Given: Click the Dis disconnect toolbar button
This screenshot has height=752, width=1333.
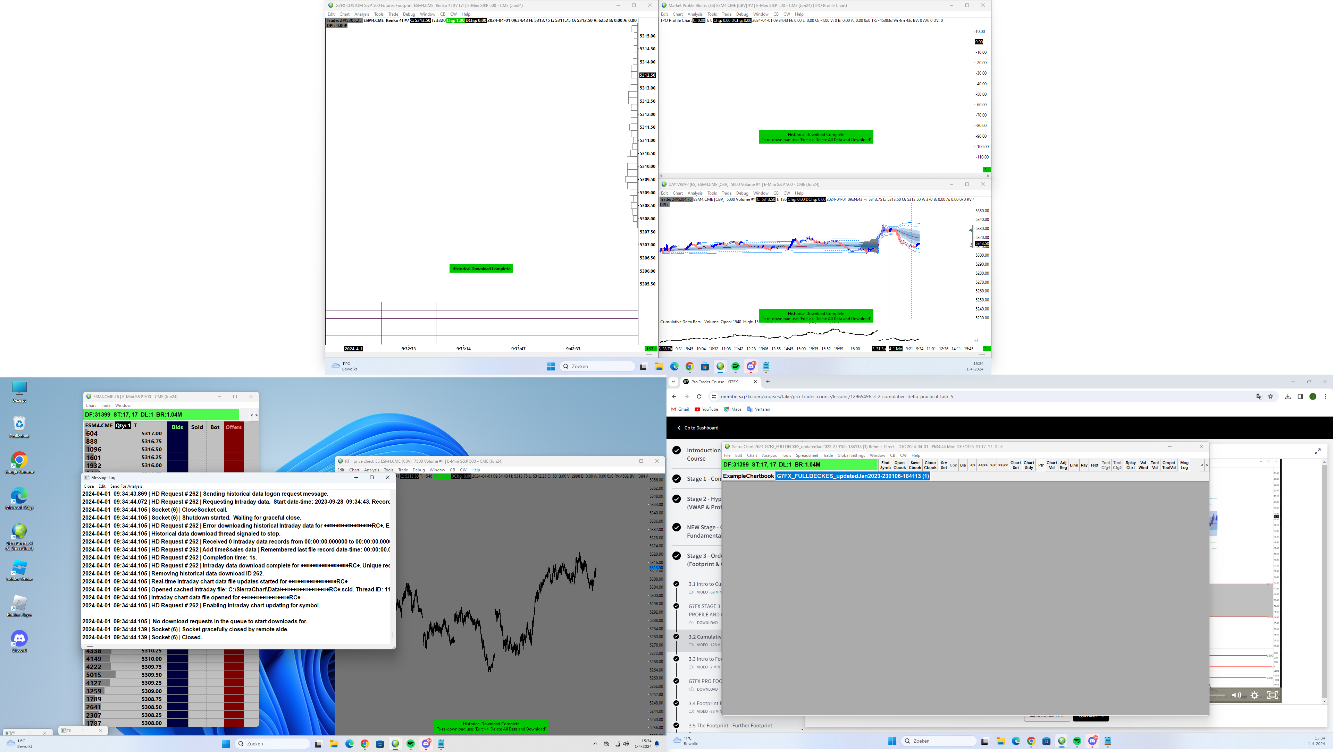Looking at the screenshot, I should (x=963, y=465).
